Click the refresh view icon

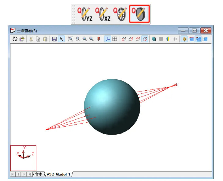[x=15, y=39]
